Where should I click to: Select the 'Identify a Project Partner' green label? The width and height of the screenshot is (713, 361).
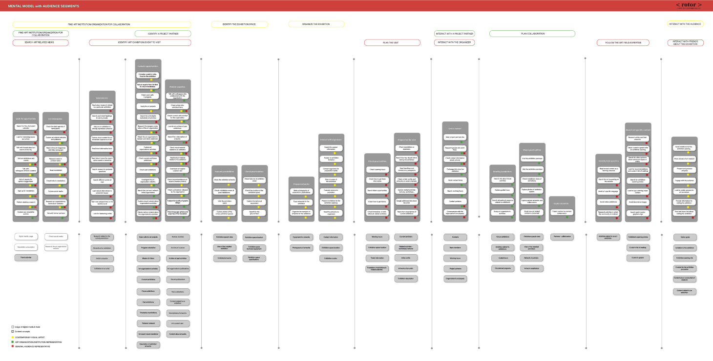tap(163, 34)
